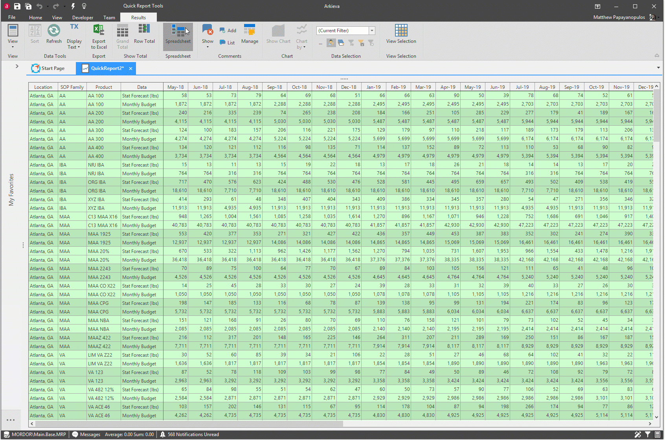The height and width of the screenshot is (440, 665).
Task: Click the Save All icon
Action: pos(28,6)
